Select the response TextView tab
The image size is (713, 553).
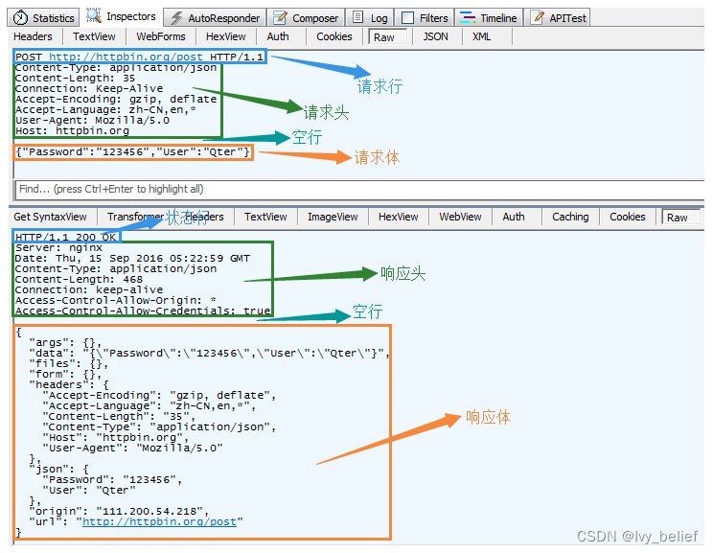pyautogui.click(x=265, y=217)
